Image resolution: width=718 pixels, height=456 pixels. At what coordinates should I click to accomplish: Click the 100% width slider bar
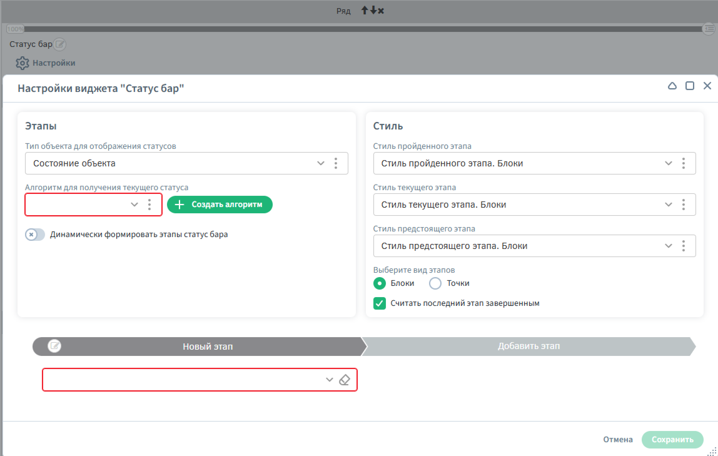363,29
